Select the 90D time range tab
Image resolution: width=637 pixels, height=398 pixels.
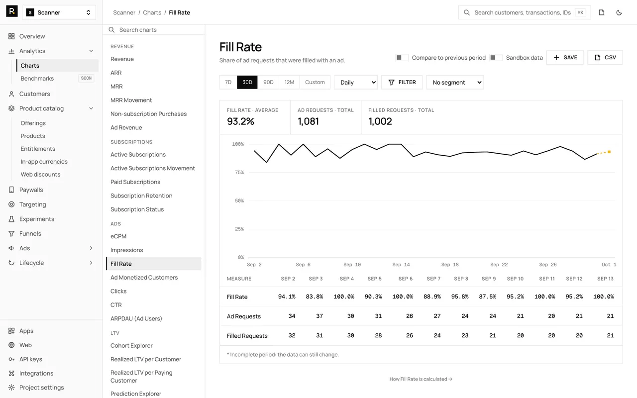coord(268,83)
